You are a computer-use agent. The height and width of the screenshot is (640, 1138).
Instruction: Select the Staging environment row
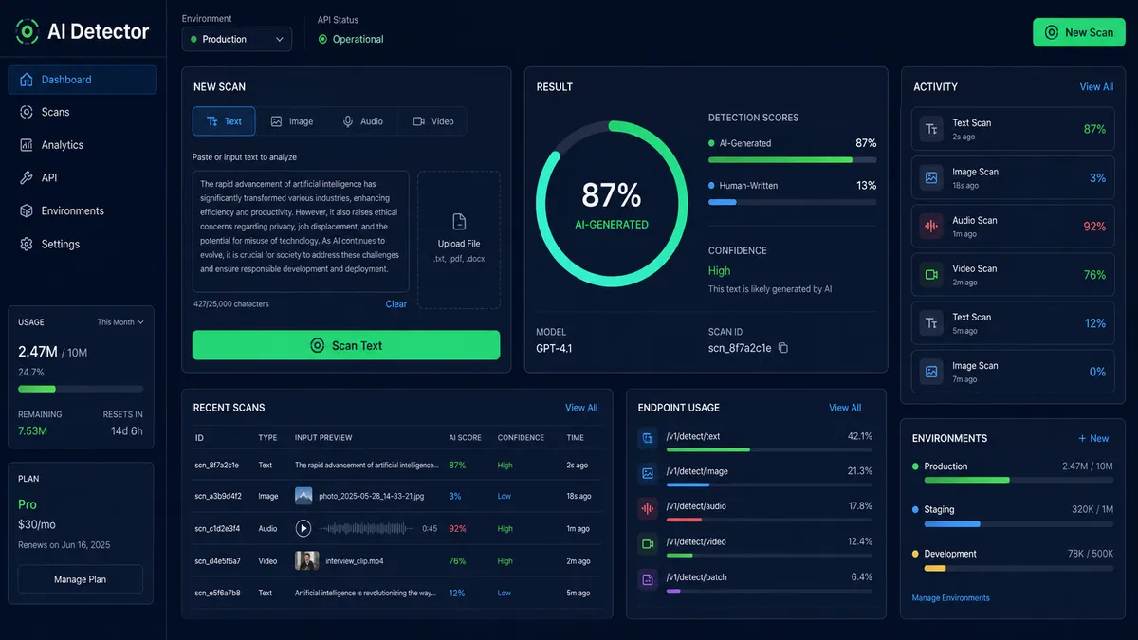(1012, 515)
